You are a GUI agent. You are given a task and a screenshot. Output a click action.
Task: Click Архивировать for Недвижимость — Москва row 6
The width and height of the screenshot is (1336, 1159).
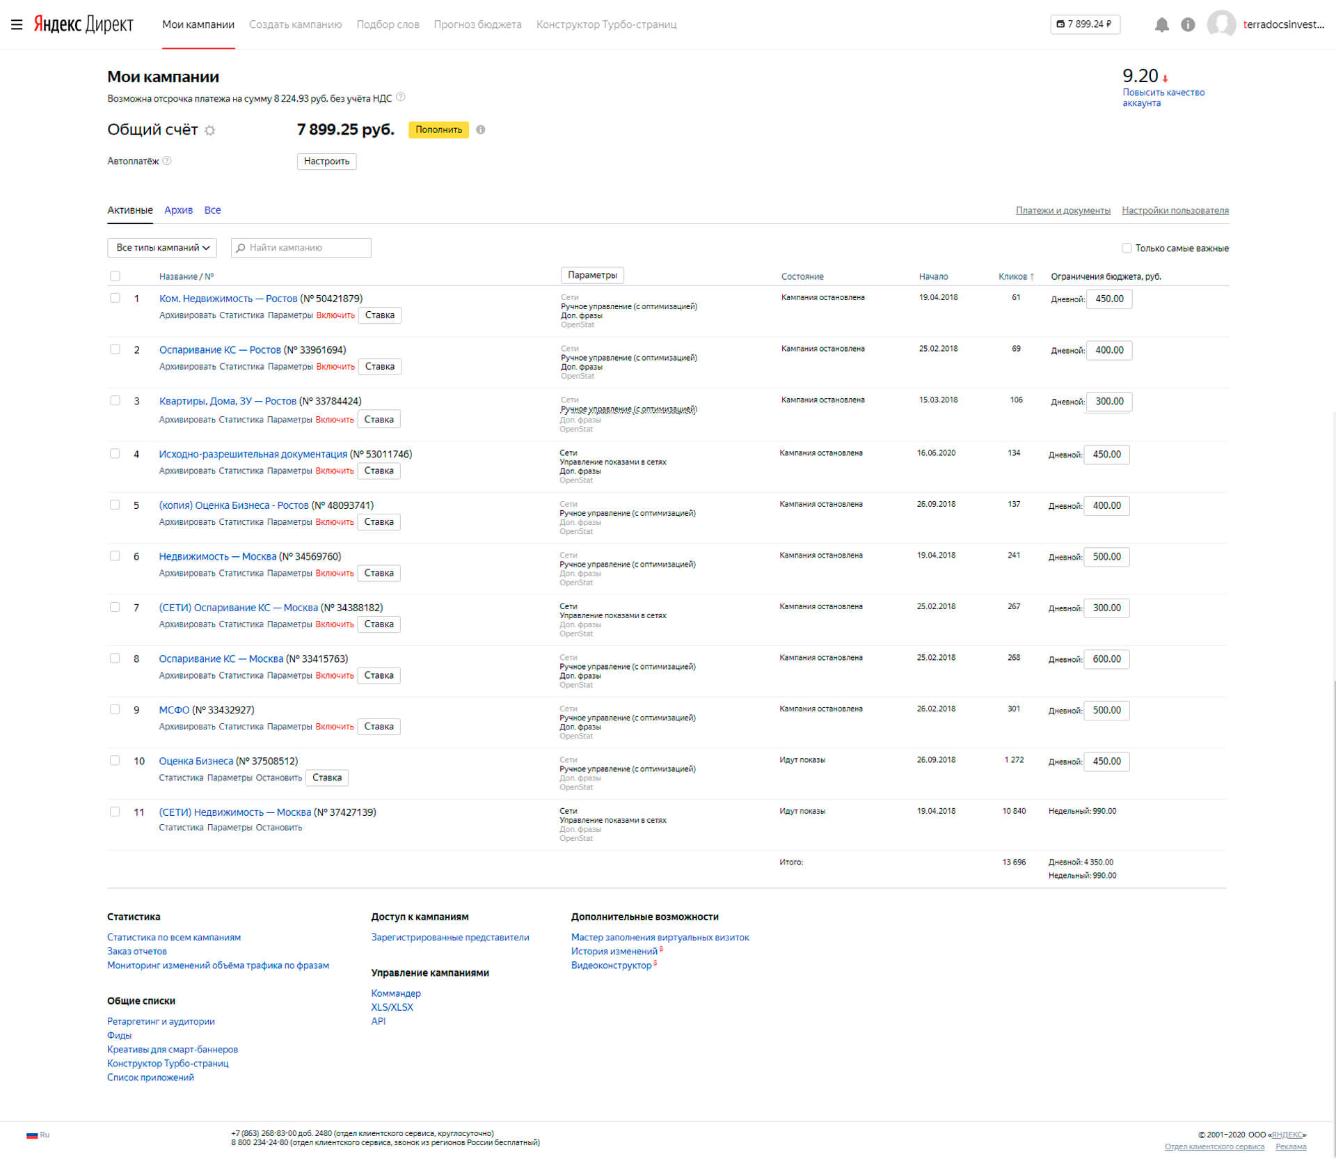(187, 574)
